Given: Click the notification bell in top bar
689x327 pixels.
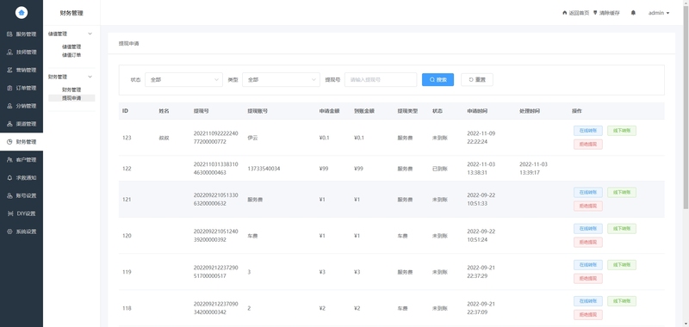Looking at the screenshot, I should (x=633, y=13).
